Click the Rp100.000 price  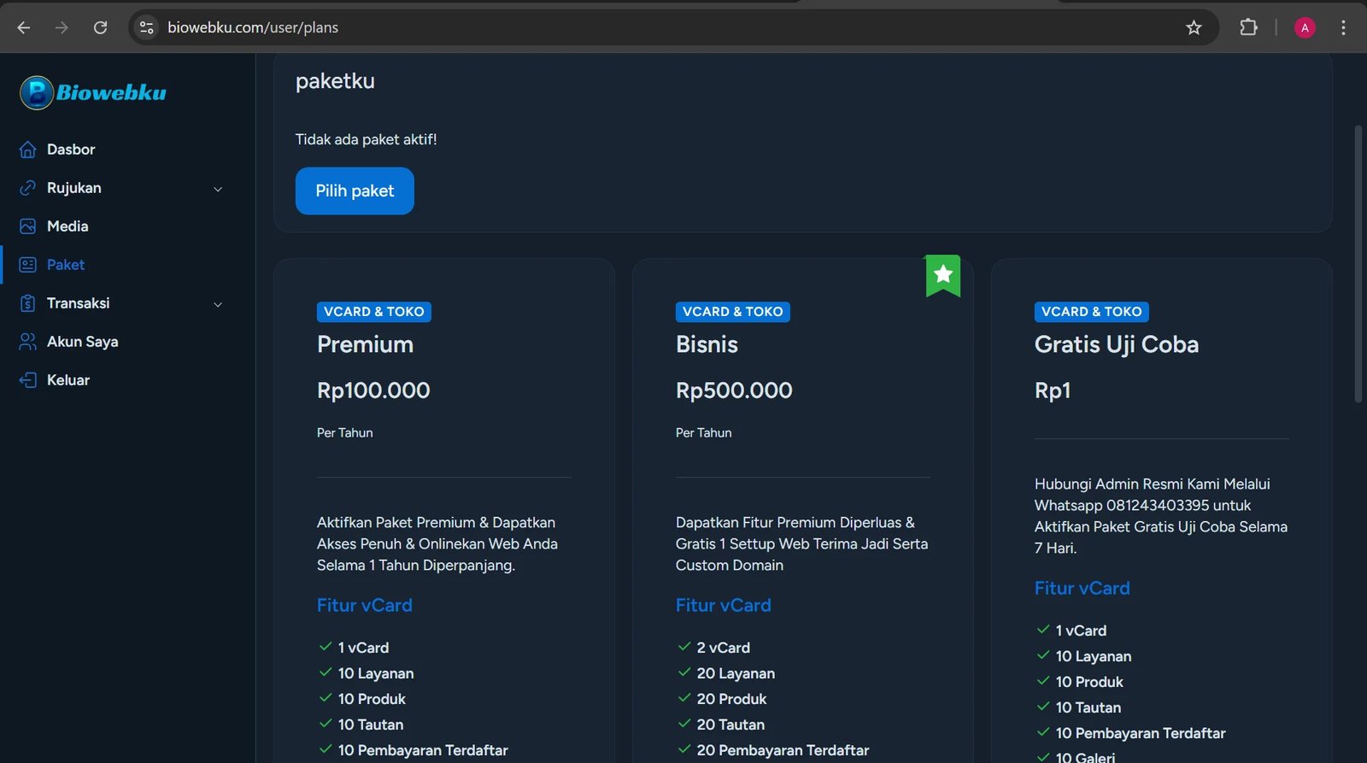pyautogui.click(x=373, y=390)
